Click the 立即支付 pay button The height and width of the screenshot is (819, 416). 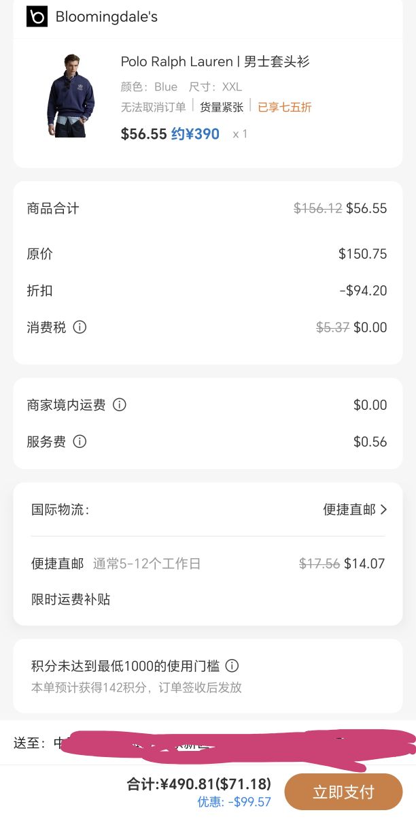coord(343,792)
